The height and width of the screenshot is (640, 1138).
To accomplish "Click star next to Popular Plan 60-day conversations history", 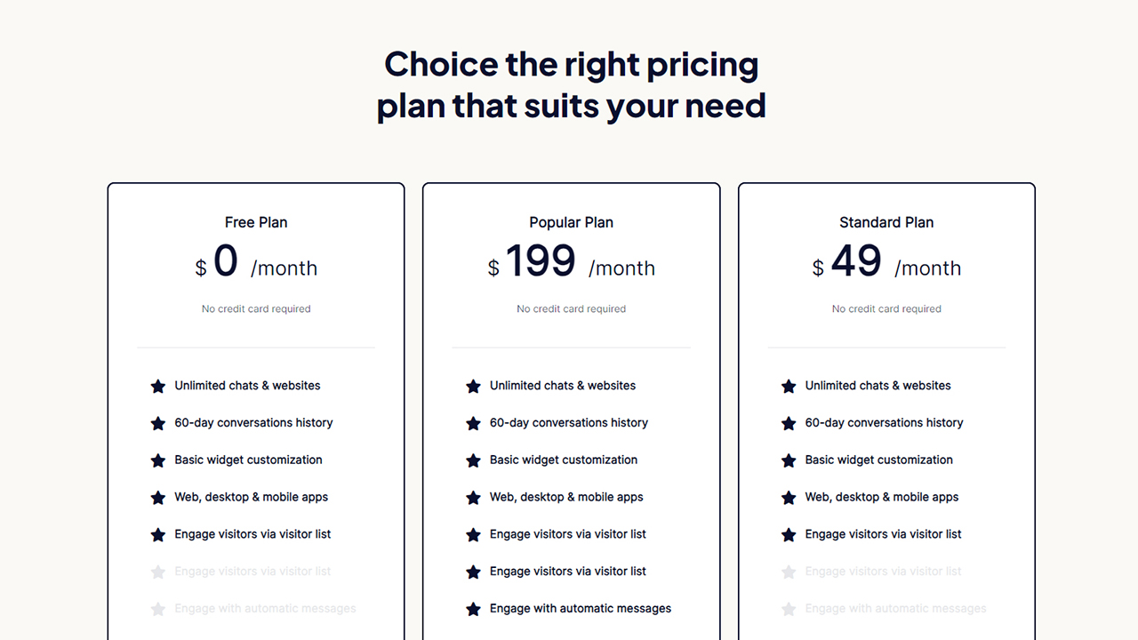I will (x=473, y=423).
